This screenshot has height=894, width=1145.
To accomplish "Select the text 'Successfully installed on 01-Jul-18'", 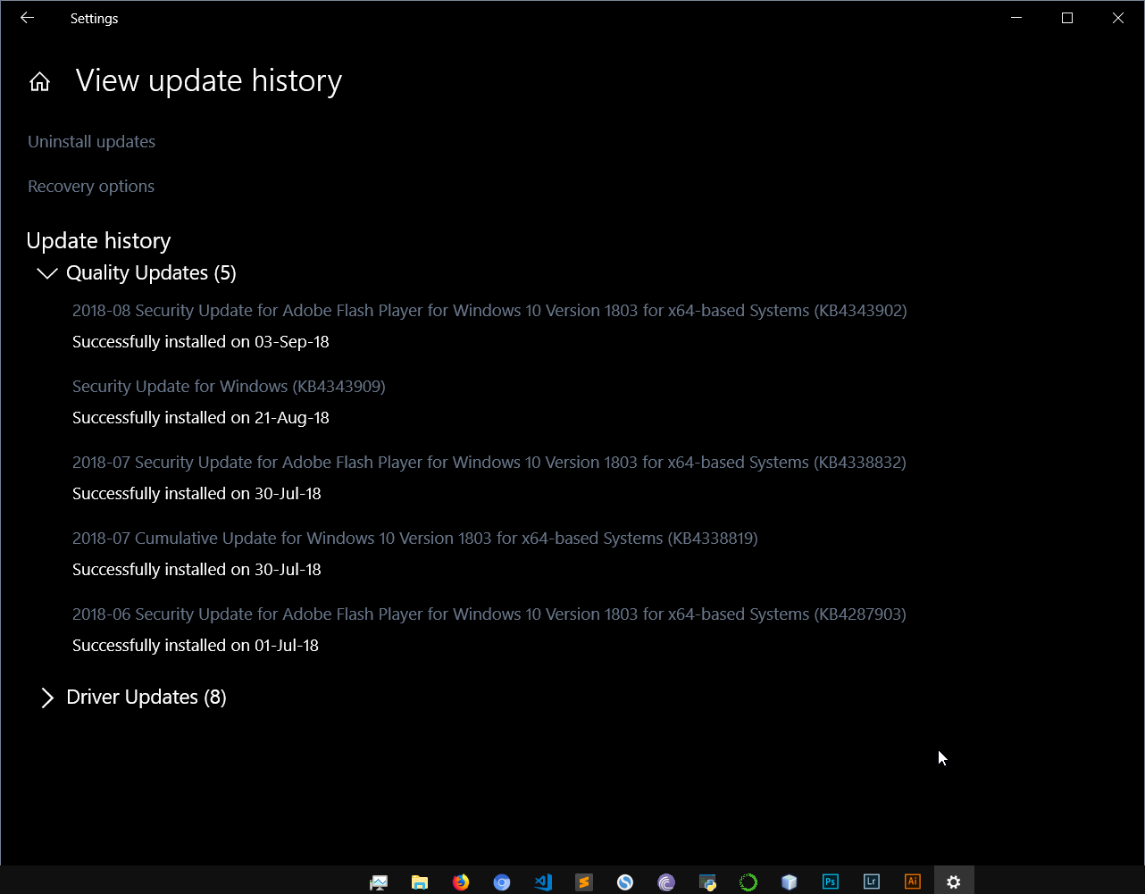I will 196,645.
